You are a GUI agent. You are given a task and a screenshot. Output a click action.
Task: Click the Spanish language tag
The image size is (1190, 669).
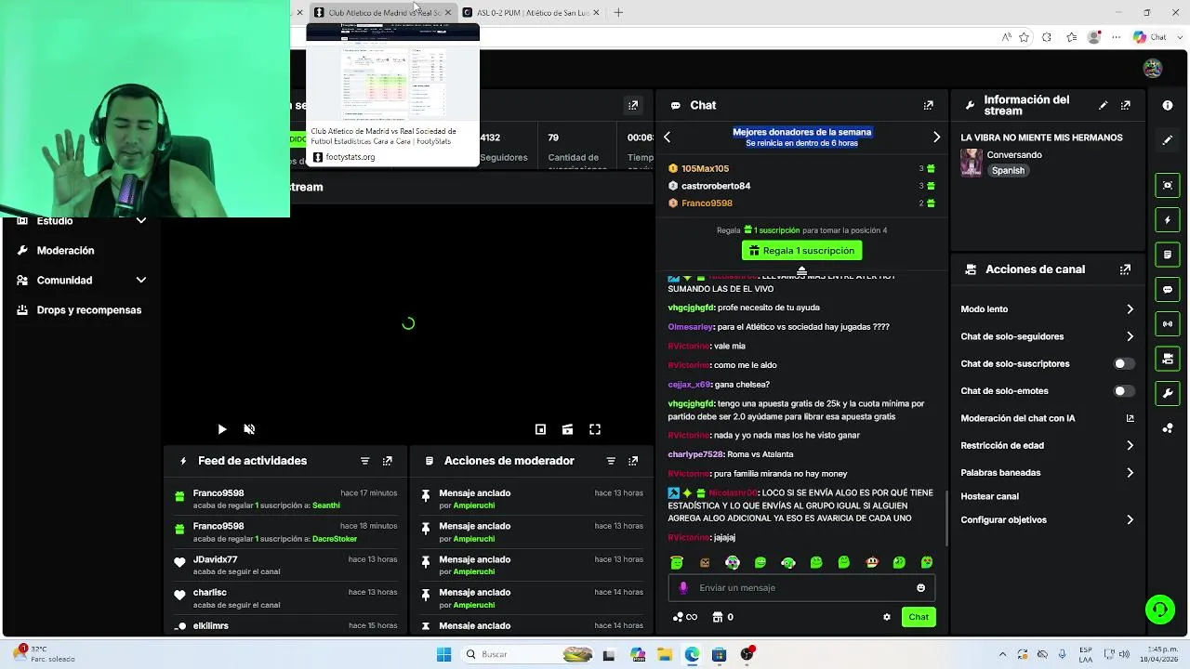click(x=1008, y=171)
